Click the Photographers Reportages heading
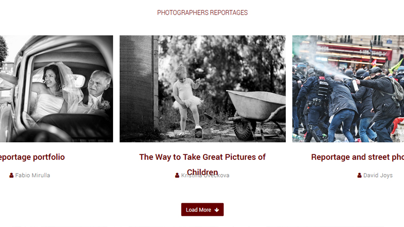The image size is (404, 227). (x=203, y=12)
